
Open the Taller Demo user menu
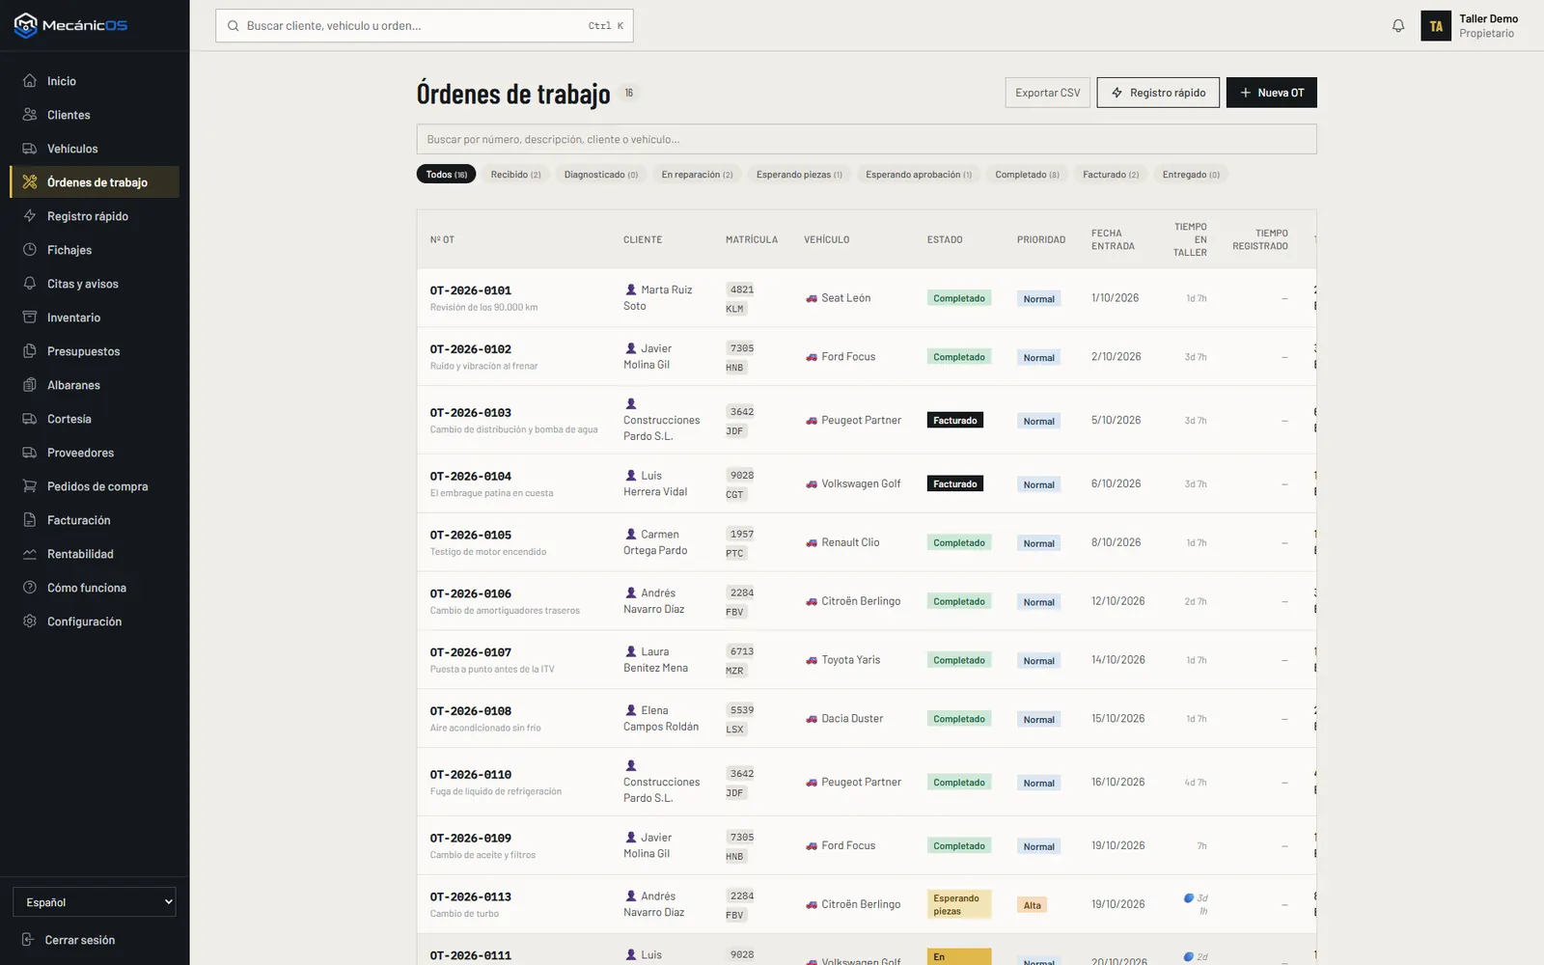(x=1470, y=26)
